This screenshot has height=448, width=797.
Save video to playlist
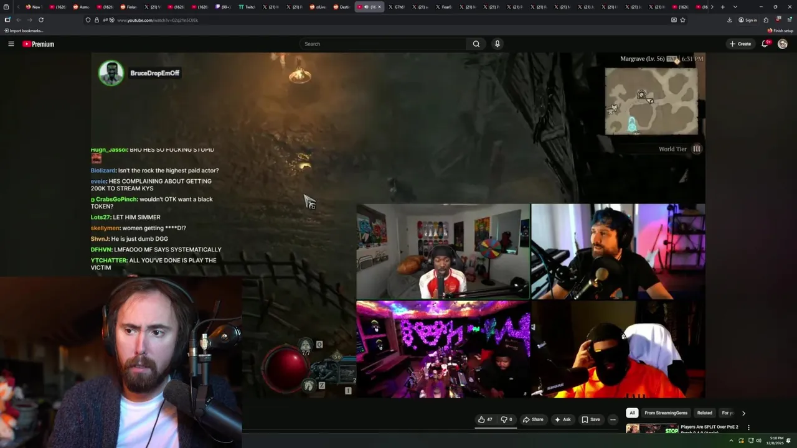(x=591, y=419)
